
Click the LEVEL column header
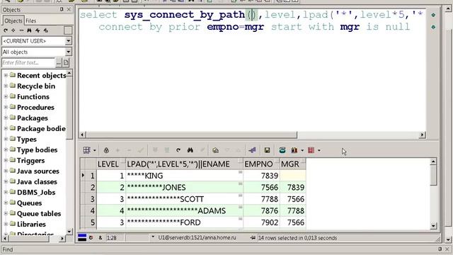[111, 164]
